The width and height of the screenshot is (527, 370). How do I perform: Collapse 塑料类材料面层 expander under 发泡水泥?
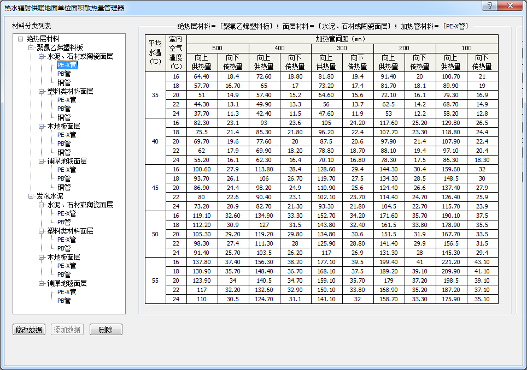point(42,231)
